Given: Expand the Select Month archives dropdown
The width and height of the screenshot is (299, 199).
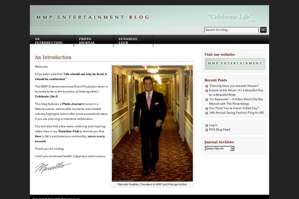Looking at the screenshot, I should point(219,149).
